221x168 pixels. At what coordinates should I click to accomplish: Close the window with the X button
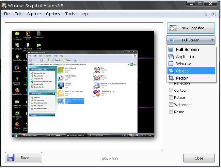click(x=211, y=4)
